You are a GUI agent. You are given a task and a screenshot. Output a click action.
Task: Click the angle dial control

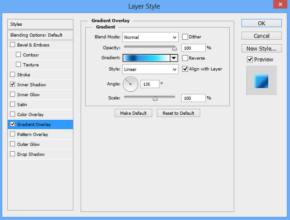[130, 84]
